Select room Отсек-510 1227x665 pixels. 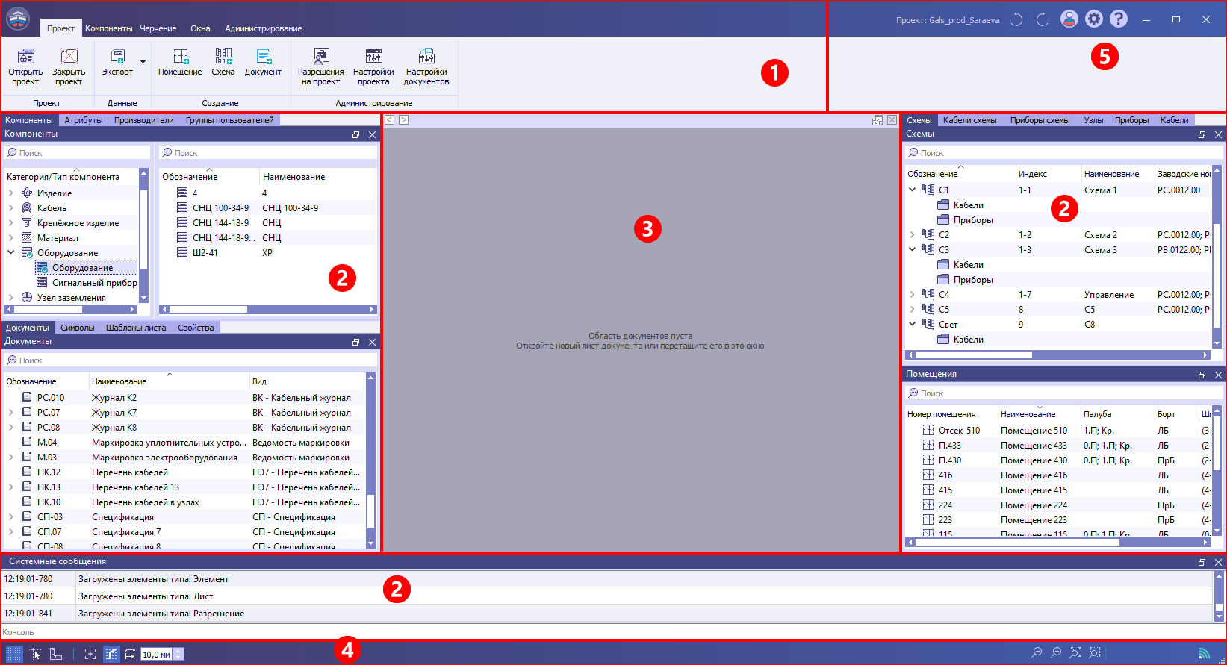coord(959,431)
